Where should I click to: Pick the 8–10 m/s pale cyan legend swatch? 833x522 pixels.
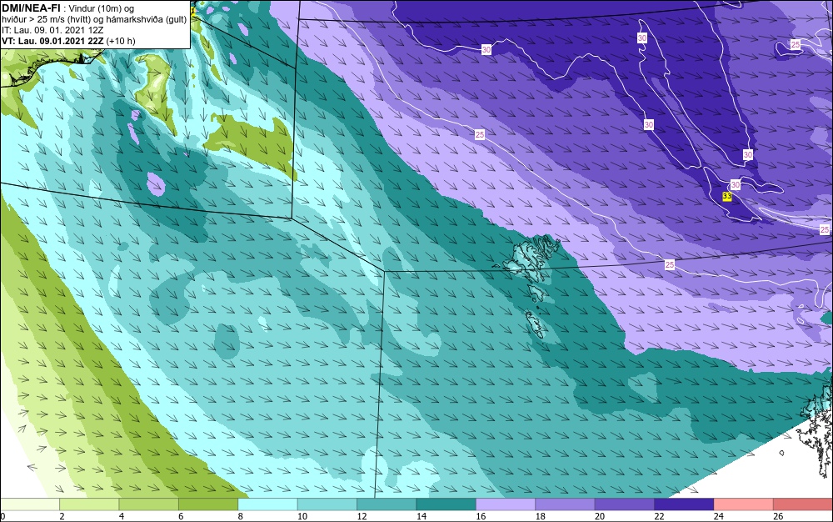click(267, 504)
